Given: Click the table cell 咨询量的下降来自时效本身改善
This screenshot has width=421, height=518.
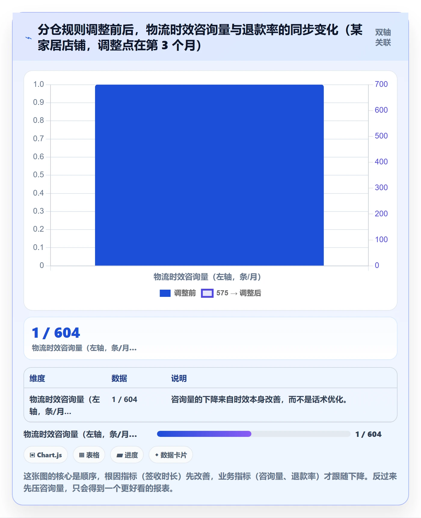Looking at the screenshot, I should (x=259, y=399).
